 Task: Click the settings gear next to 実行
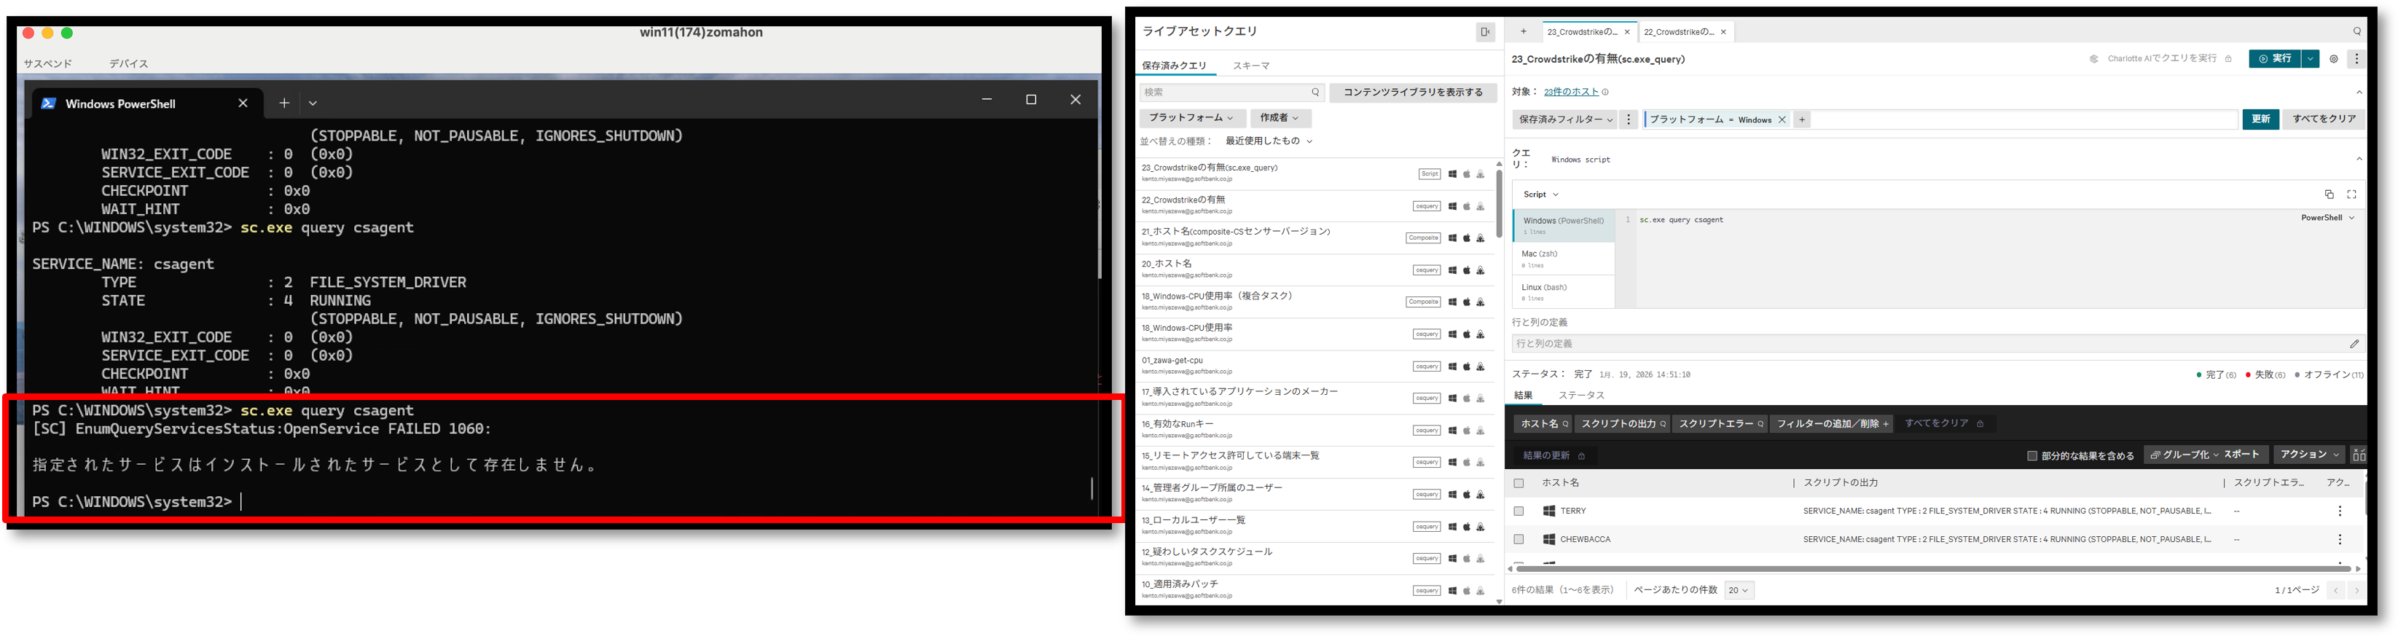[2334, 59]
